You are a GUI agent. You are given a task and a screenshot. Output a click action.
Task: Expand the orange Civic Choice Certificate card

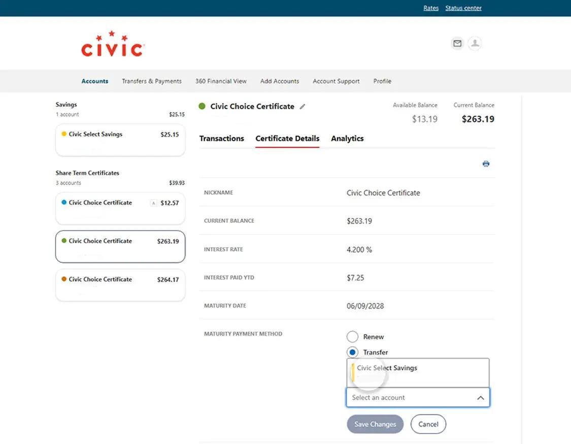point(120,285)
